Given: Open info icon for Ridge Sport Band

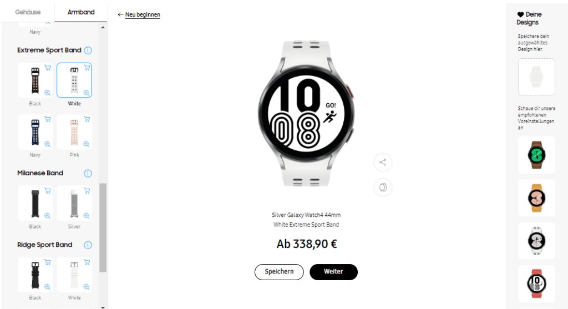Looking at the screenshot, I should coord(88,245).
